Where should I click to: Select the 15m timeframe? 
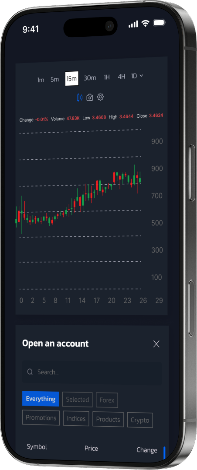click(71, 78)
